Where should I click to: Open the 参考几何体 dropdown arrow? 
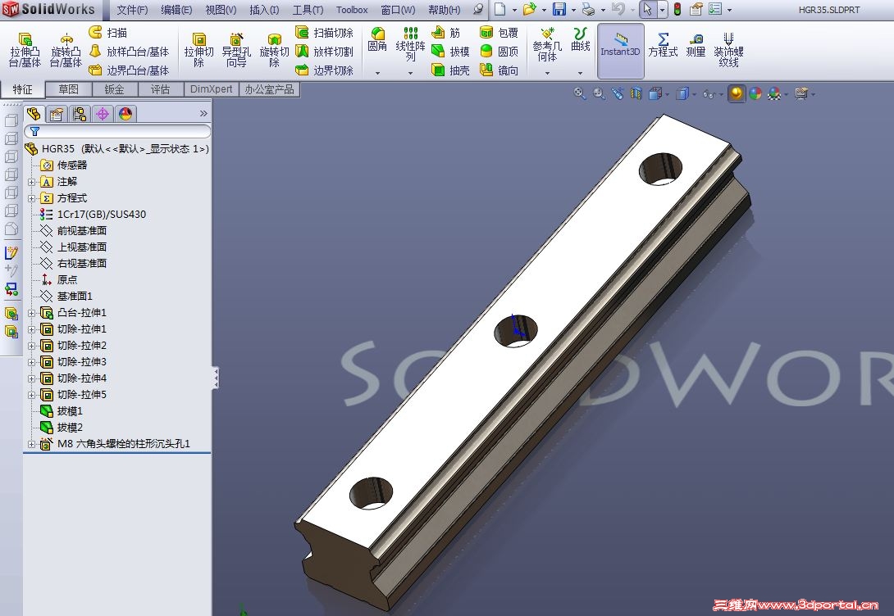click(x=547, y=73)
